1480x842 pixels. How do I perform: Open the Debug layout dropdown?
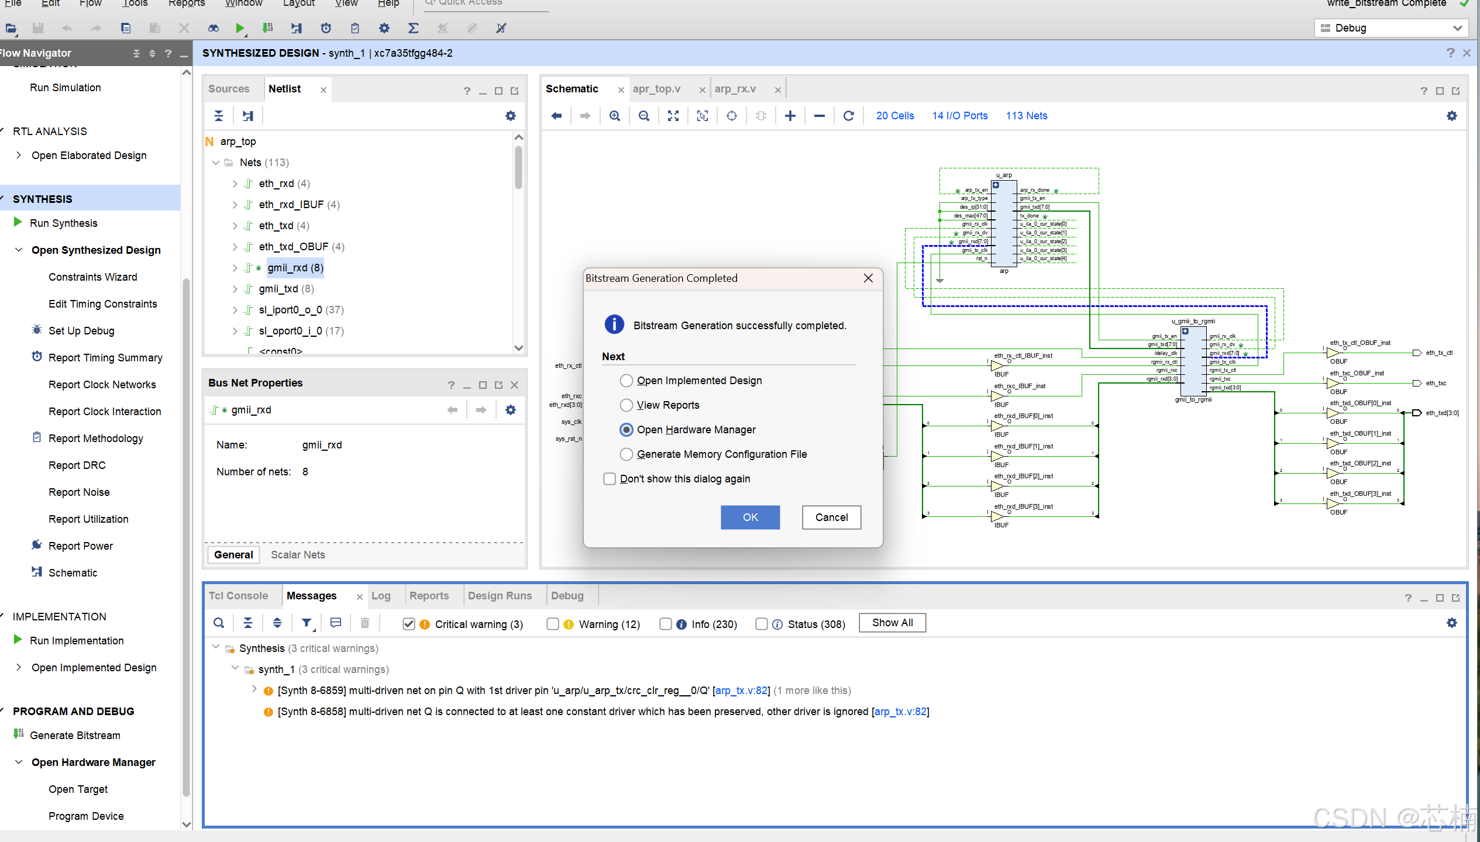[1457, 28]
